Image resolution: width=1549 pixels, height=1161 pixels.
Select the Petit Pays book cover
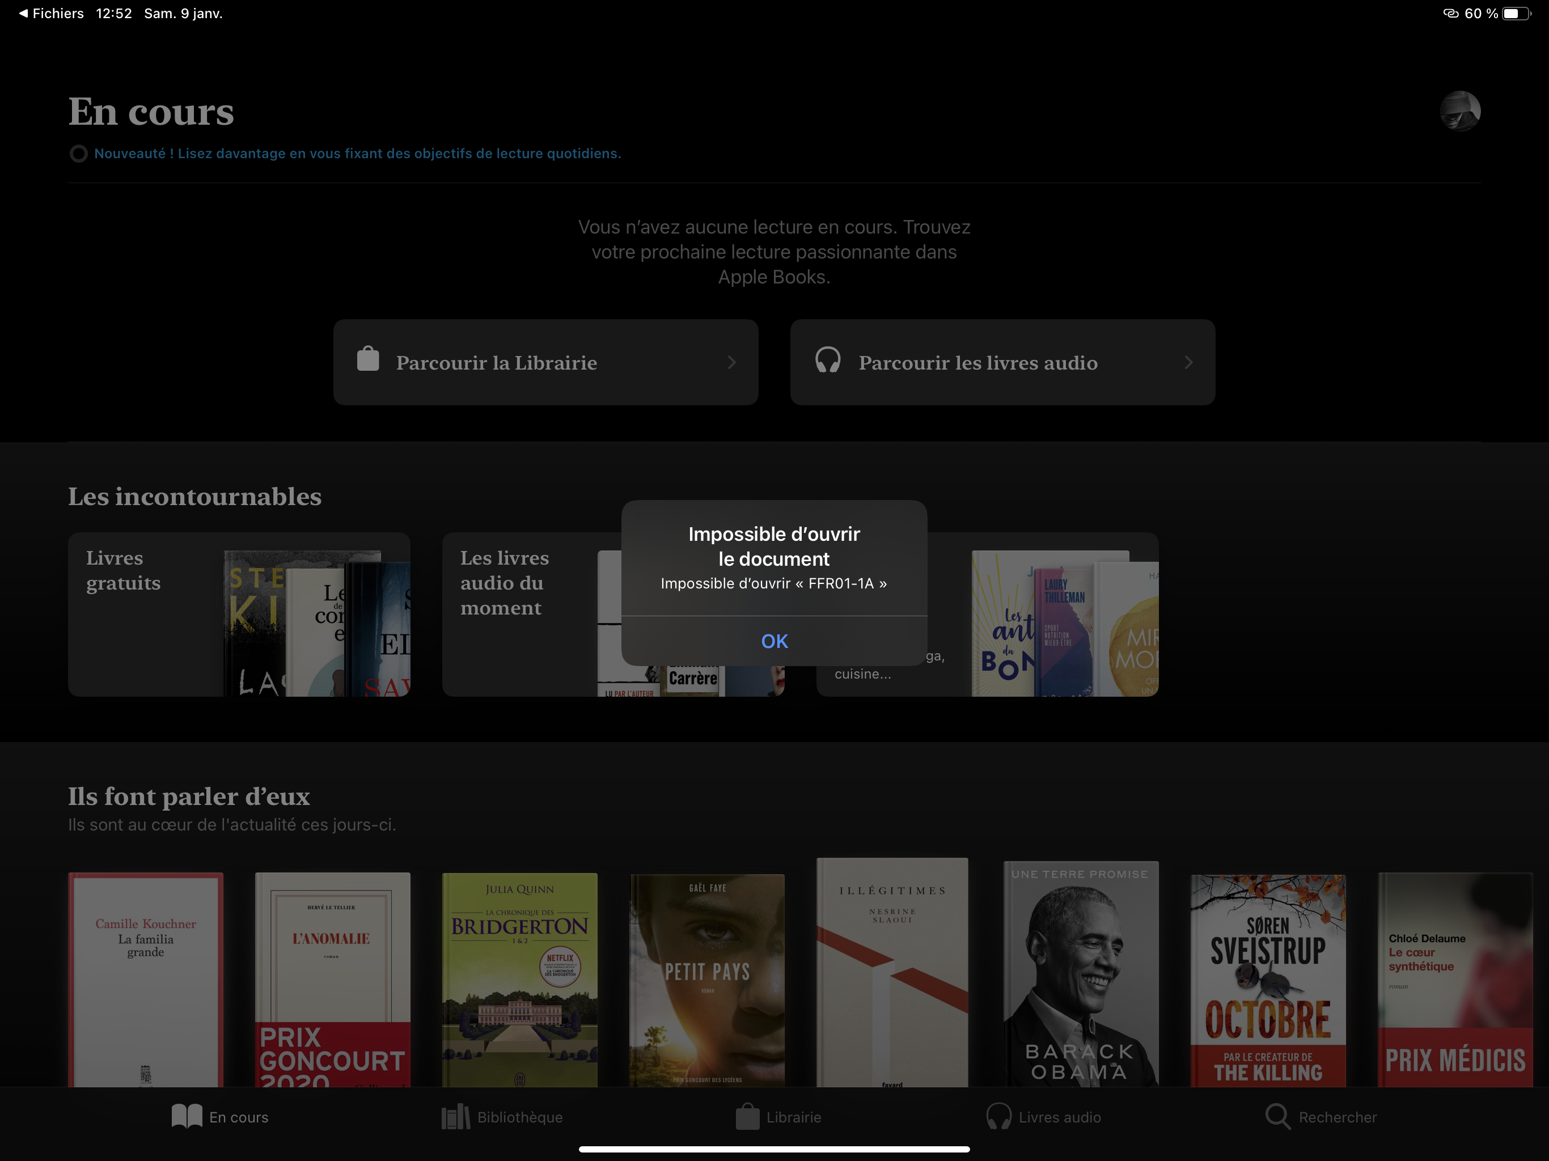pyautogui.click(x=706, y=979)
